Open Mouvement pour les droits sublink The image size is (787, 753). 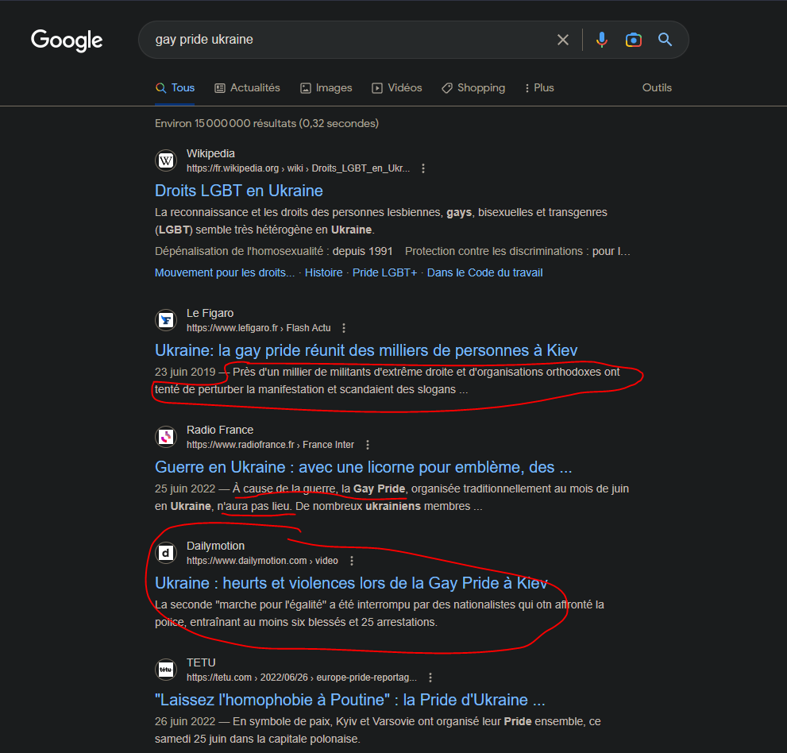(225, 272)
